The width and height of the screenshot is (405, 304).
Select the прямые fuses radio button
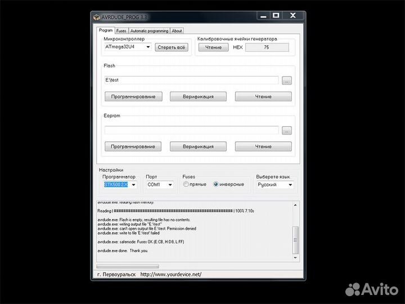[186, 184]
